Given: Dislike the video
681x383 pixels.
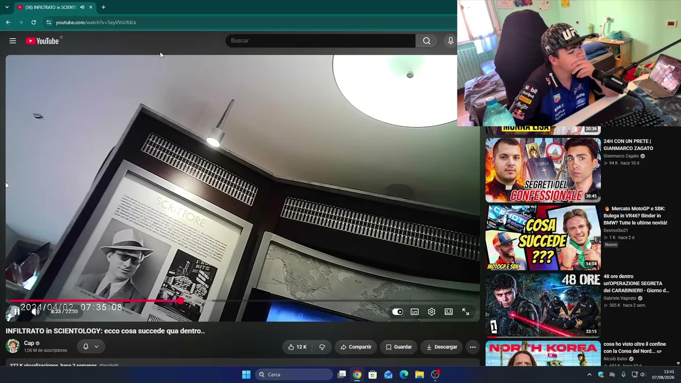Looking at the screenshot, I should pyautogui.click(x=322, y=347).
